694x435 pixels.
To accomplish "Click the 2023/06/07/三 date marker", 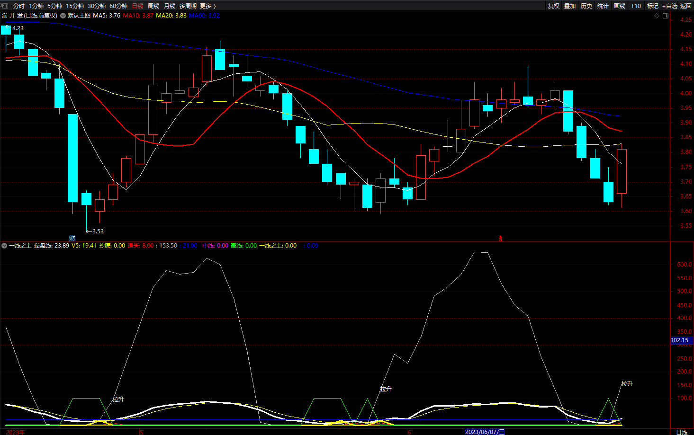I will 485,432.
